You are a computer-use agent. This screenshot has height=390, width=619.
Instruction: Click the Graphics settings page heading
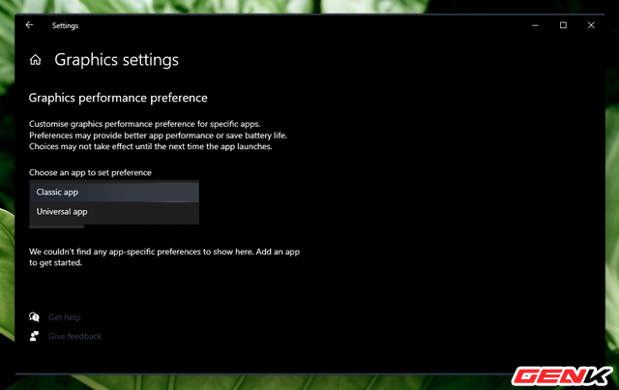click(116, 60)
